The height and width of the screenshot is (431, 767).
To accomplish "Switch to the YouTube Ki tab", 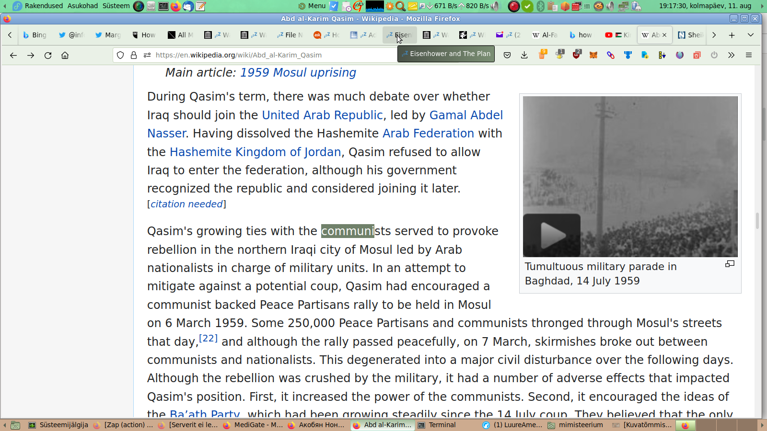I will pyautogui.click(x=618, y=35).
